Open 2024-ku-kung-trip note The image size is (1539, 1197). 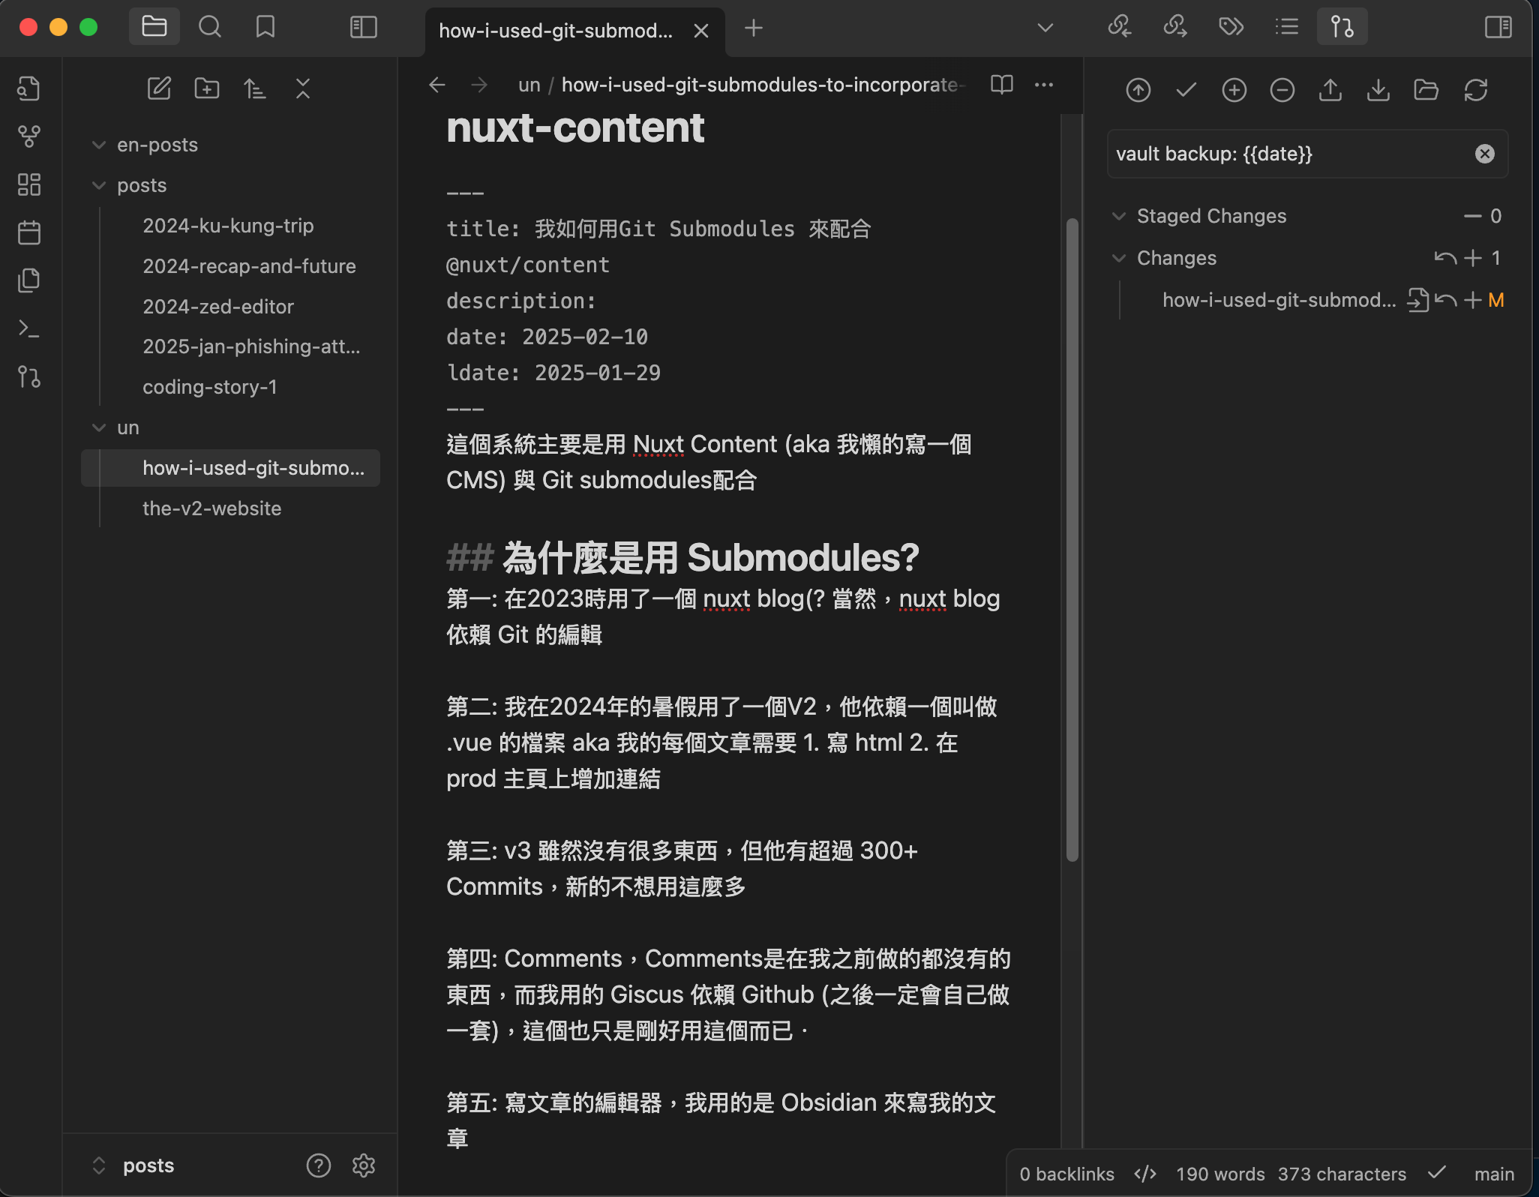click(228, 226)
